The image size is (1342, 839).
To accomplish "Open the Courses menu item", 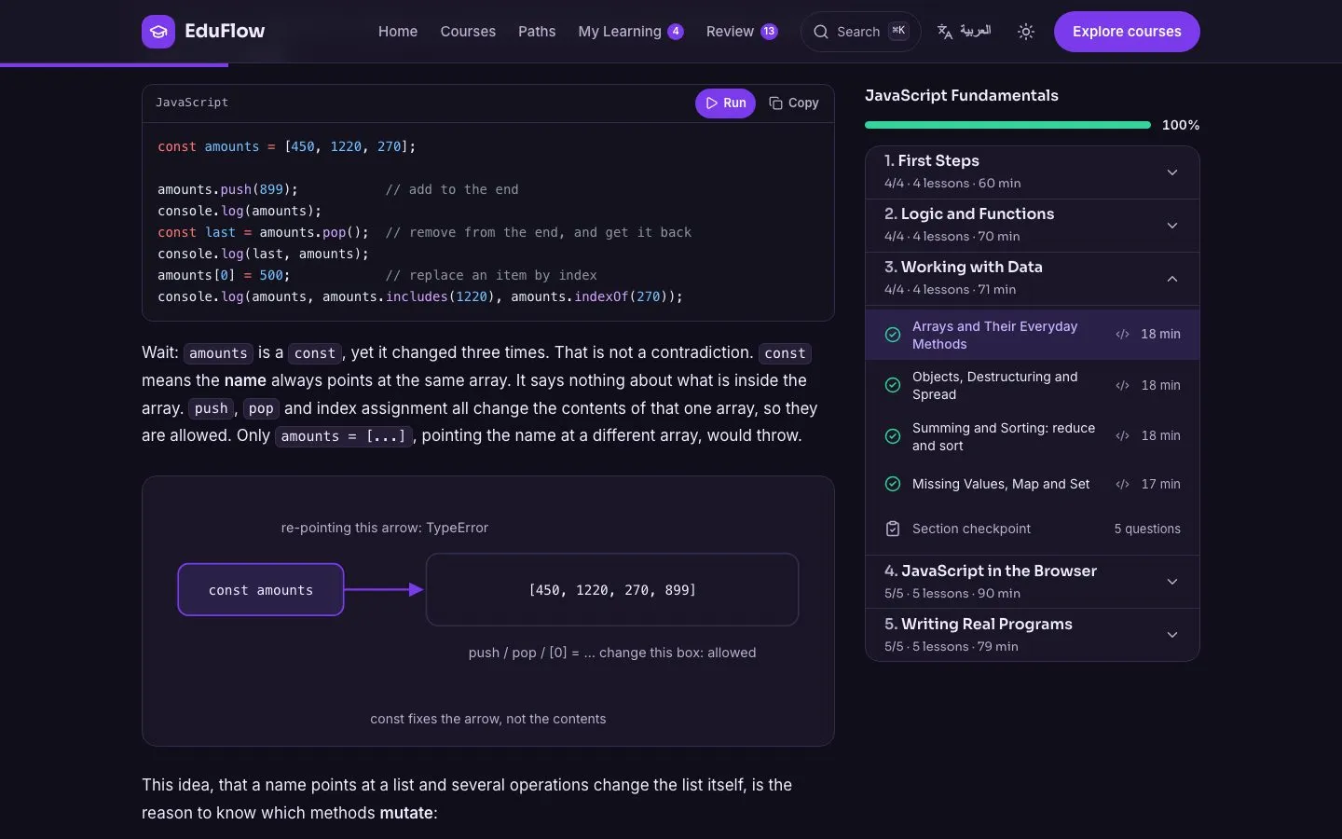I will click(x=468, y=32).
